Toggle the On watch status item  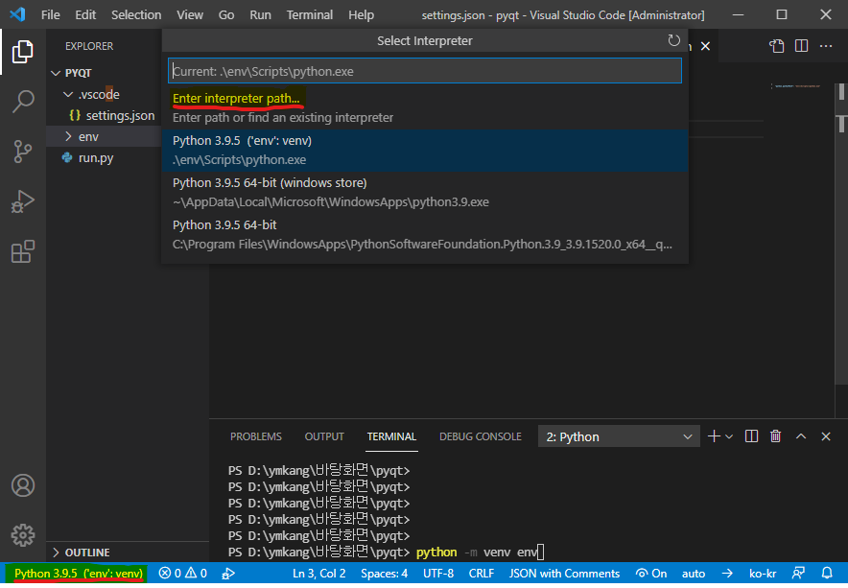[651, 574]
